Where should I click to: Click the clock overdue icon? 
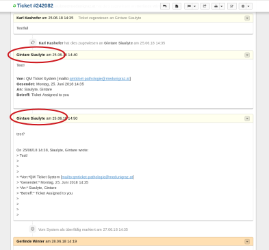[x=33, y=229]
